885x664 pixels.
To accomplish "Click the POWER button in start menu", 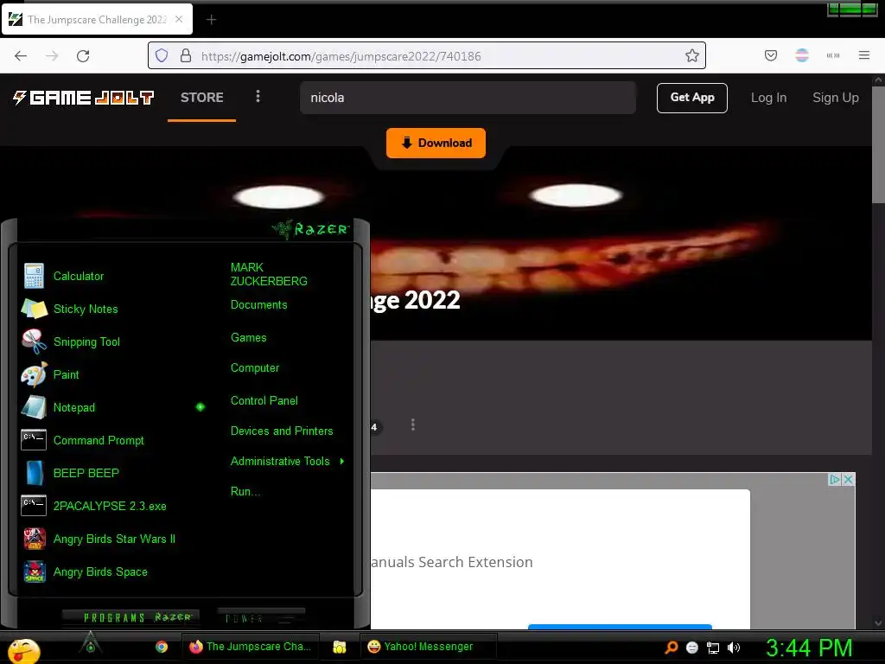I will coord(261,618).
